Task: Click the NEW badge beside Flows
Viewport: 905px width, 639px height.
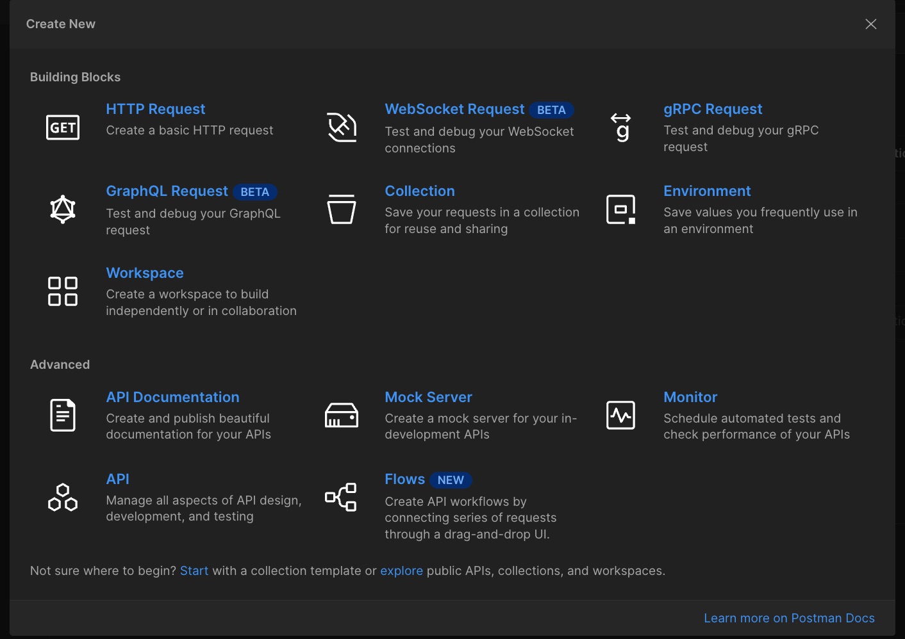Action: pyautogui.click(x=451, y=480)
